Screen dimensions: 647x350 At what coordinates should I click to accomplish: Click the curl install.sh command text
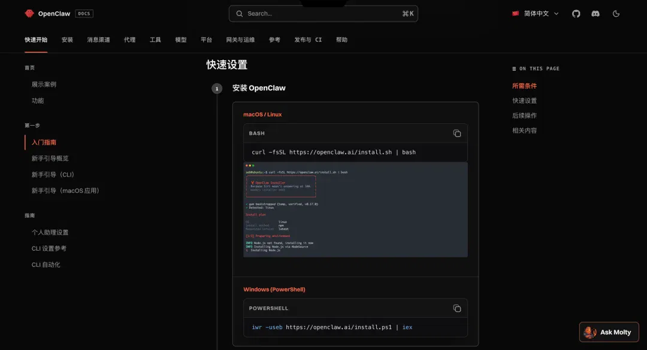334,152
